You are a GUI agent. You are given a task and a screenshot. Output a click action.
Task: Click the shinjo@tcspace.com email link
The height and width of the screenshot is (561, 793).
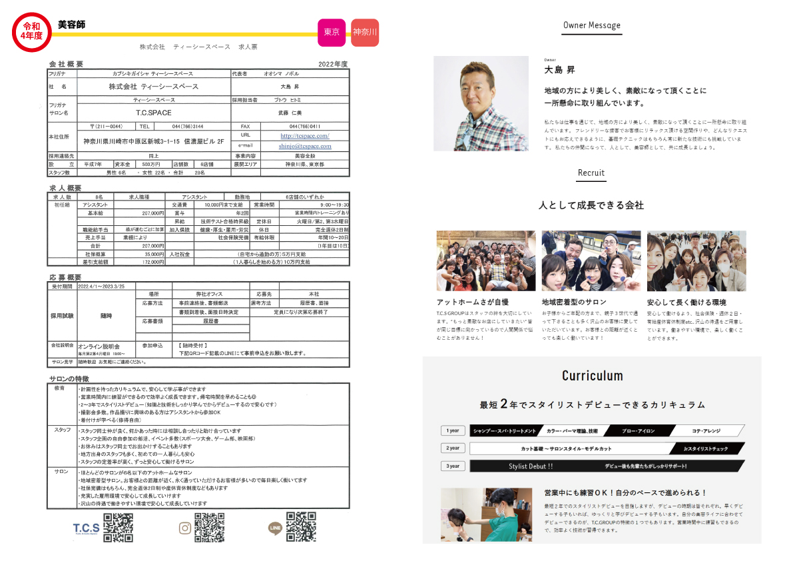[305, 146]
